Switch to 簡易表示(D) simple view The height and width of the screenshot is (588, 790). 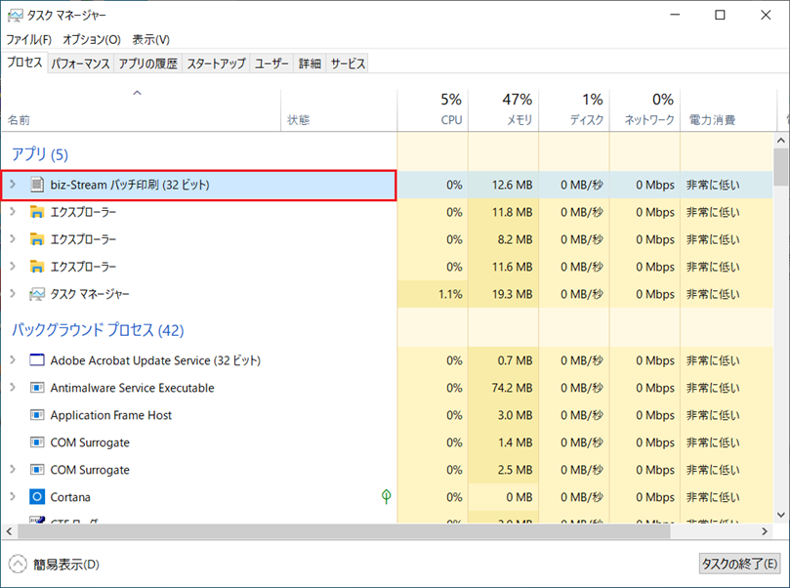(x=55, y=564)
